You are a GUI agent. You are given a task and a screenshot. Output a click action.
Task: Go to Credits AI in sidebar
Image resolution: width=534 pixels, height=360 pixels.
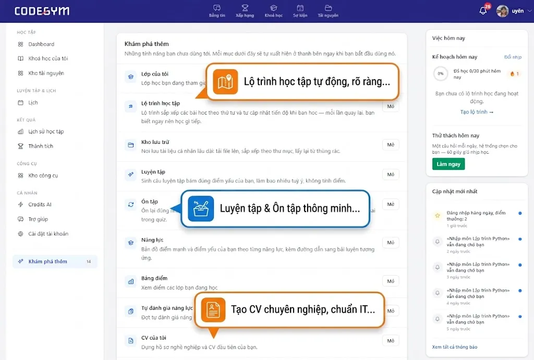tap(40, 205)
